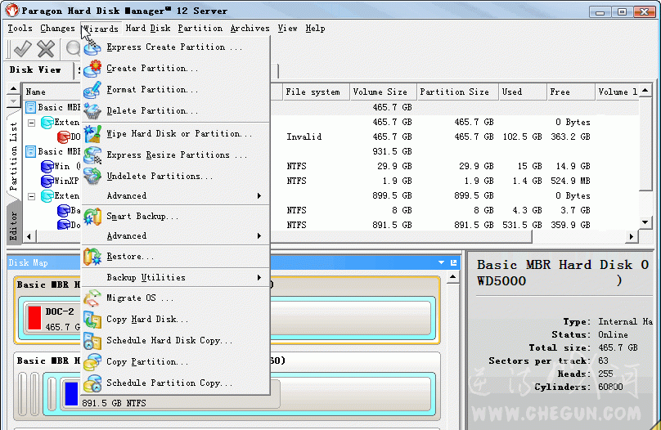Choose Migrate OS menu entry
The image size is (661, 430).
click(x=175, y=298)
